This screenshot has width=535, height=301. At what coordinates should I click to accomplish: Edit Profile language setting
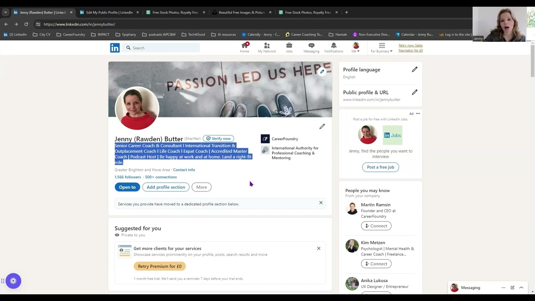point(414,69)
